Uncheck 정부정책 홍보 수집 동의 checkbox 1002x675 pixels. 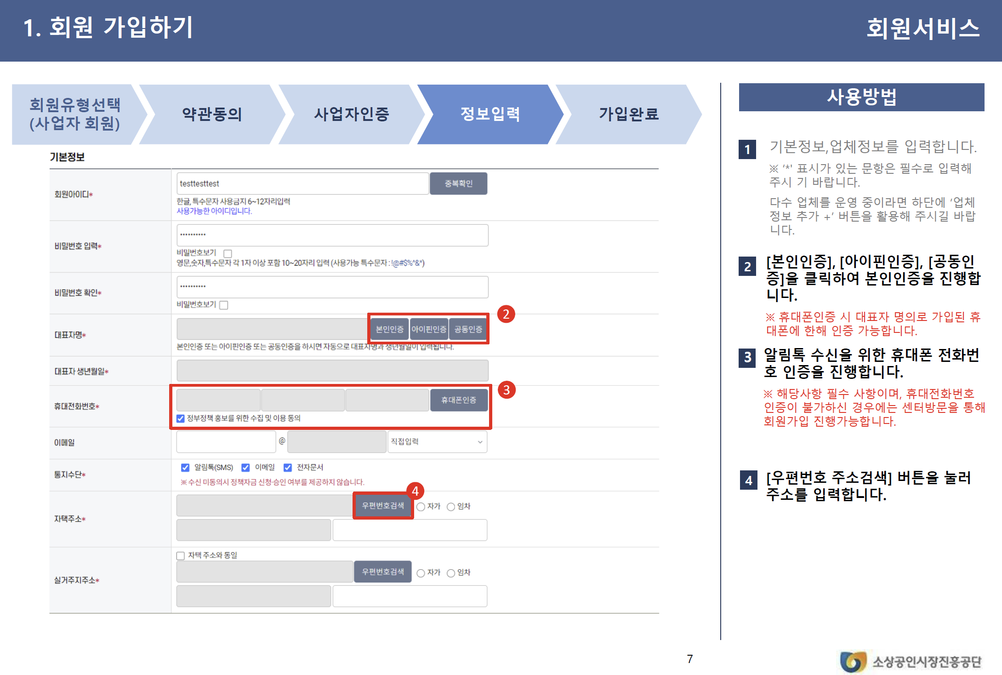coord(181,418)
